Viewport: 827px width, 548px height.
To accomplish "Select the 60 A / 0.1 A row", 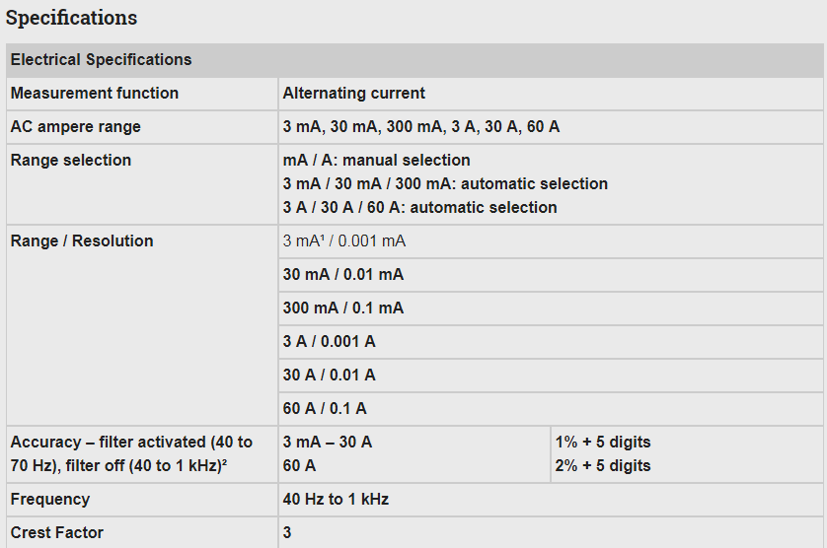I will [325, 408].
